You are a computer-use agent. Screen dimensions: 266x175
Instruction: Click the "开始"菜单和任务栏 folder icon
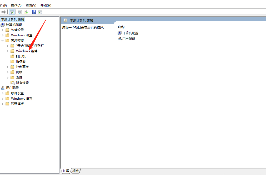12,46
